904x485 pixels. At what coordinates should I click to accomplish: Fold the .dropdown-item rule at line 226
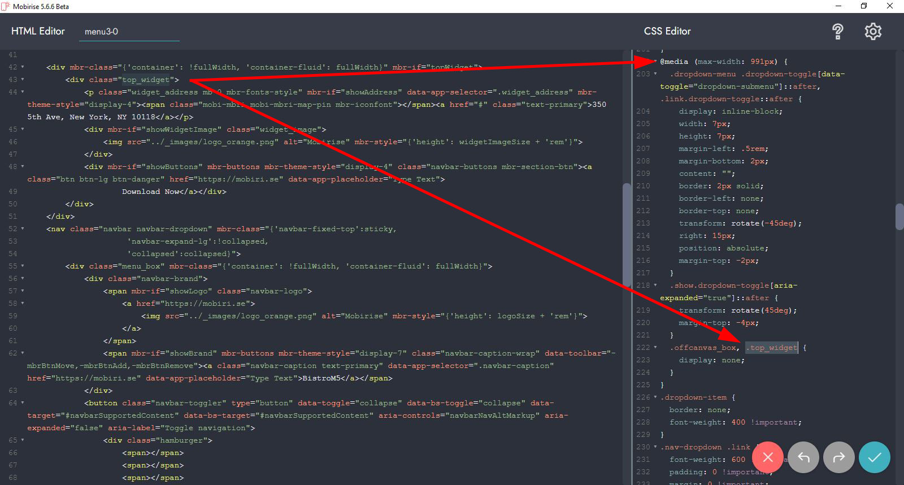[655, 397]
